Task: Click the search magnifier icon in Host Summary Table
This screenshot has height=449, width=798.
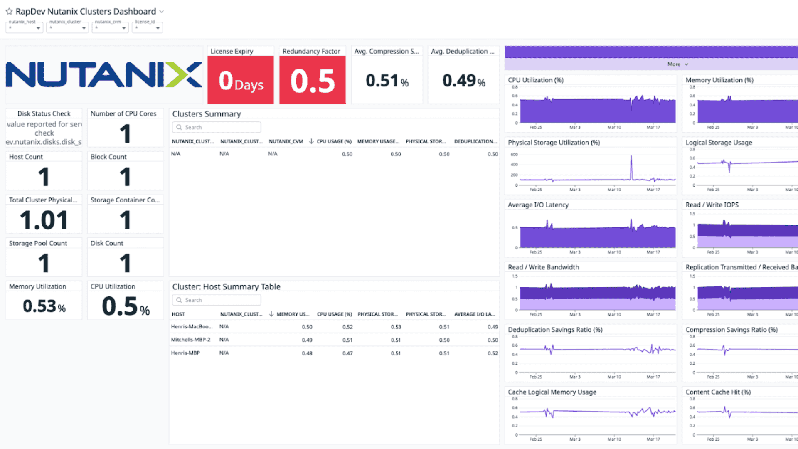Action: [x=179, y=300]
